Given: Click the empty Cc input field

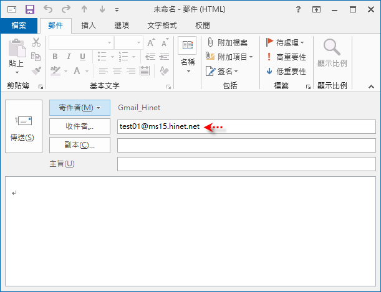Looking at the screenshot, I should click(246, 145).
